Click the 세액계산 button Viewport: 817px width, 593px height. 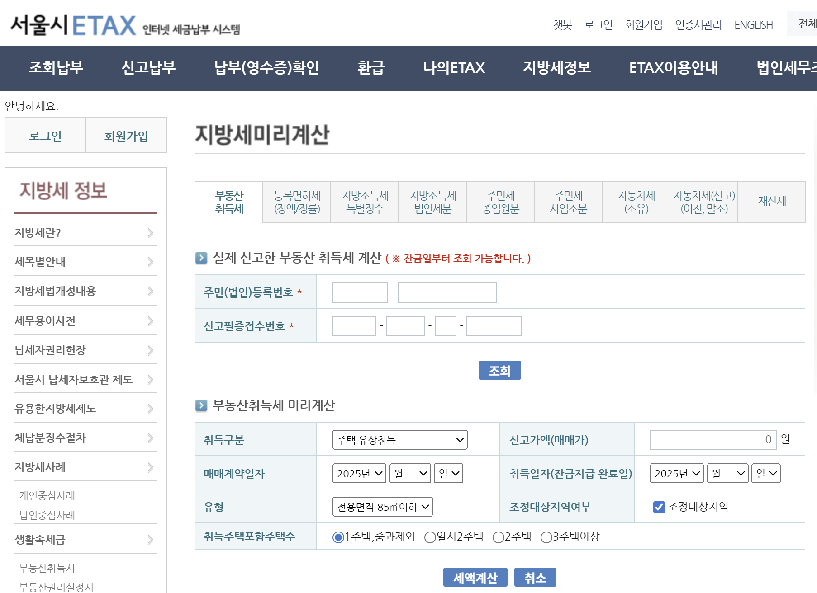click(x=475, y=577)
